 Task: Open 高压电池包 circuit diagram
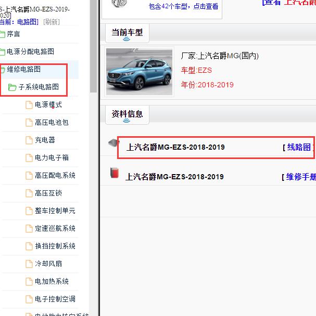click(x=52, y=122)
